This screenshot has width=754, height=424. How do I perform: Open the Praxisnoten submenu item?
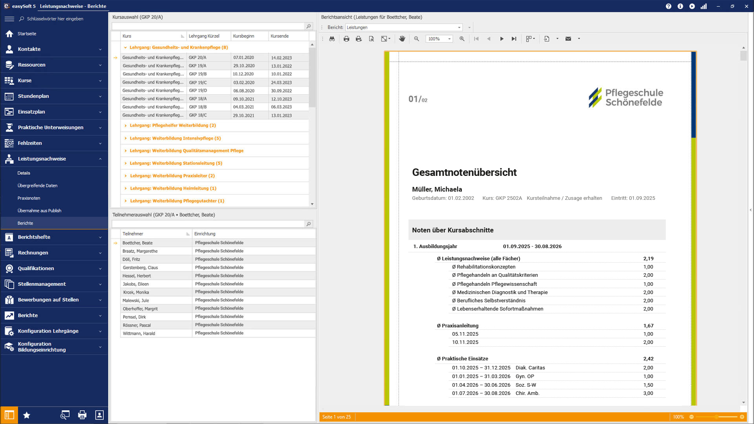pyautogui.click(x=29, y=198)
